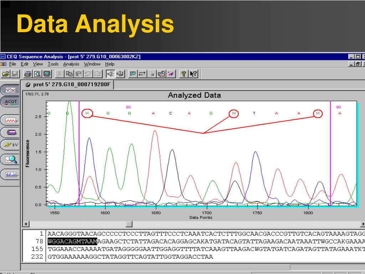
Task: Minimize the CEQ Sequence Analysis window
Action: [x=351, y=57]
